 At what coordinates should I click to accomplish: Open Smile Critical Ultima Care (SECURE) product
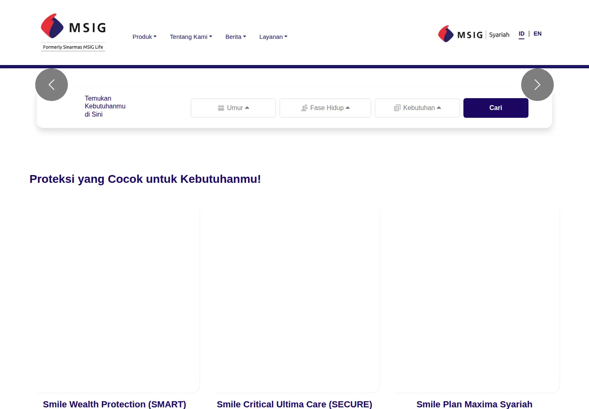(x=294, y=404)
